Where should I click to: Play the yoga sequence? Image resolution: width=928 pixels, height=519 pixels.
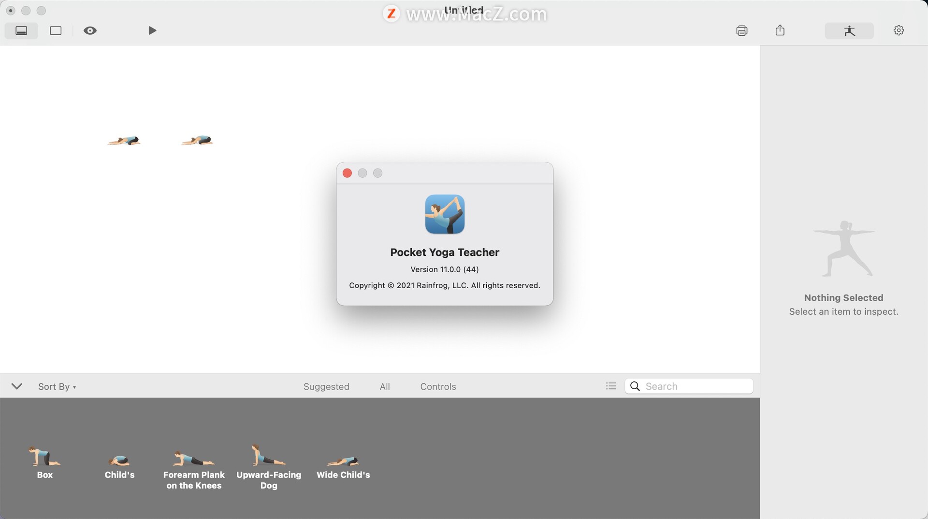click(152, 30)
